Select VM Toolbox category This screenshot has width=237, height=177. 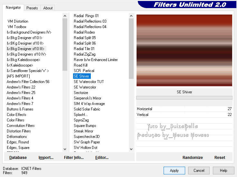point(17,27)
